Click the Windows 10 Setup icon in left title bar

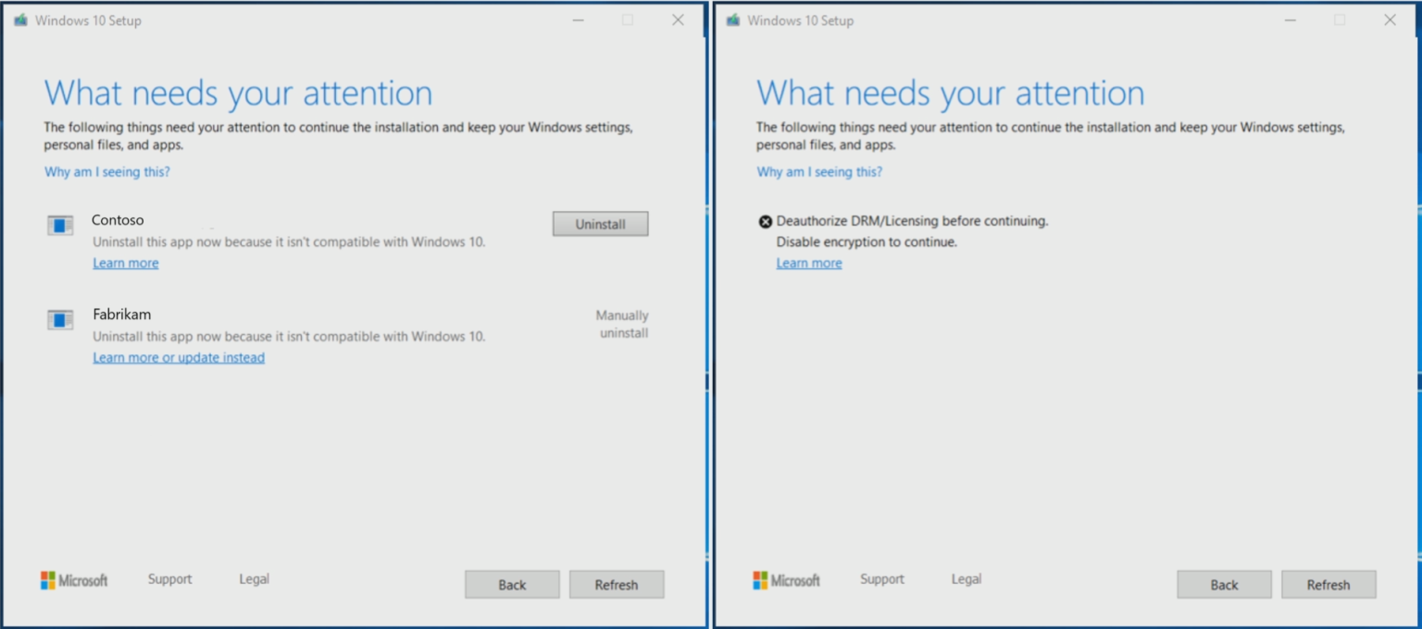pyautogui.click(x=20, y=18)
